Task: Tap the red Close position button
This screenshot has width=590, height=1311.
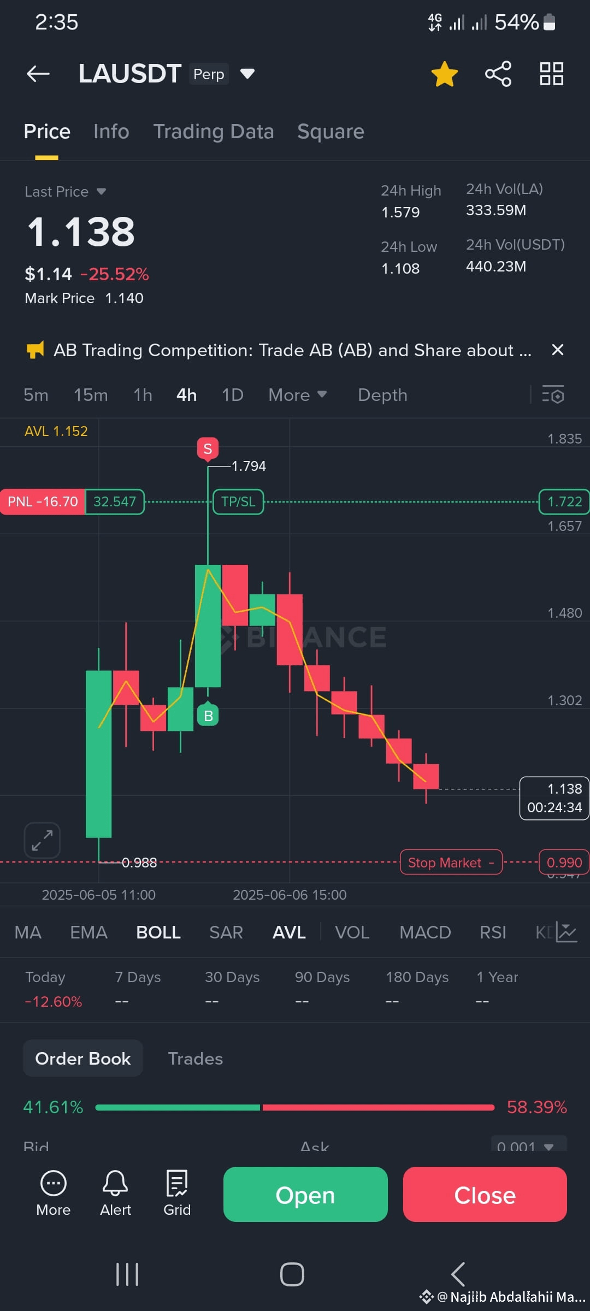Action: [485, 1195]
